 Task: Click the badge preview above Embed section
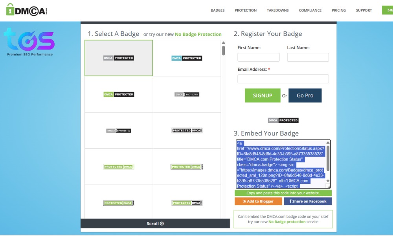(283, 120)
